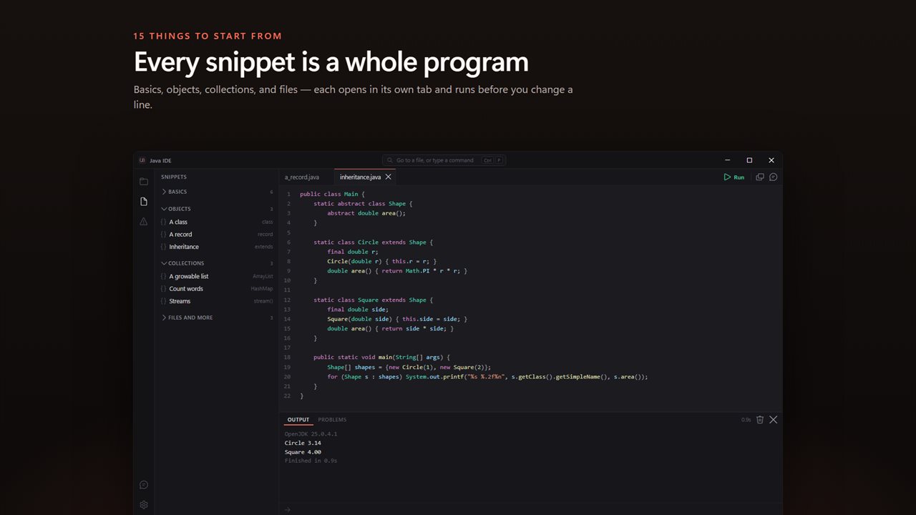Close the inheritance.java tab
The height and width of the screenshot is (515, 916).
pyautogui.click(x=389, y=177)
